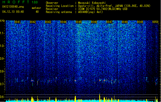The image size is (161, 102).
Task: Click the 'Observer' field label
Action: (x=52, y=3)
